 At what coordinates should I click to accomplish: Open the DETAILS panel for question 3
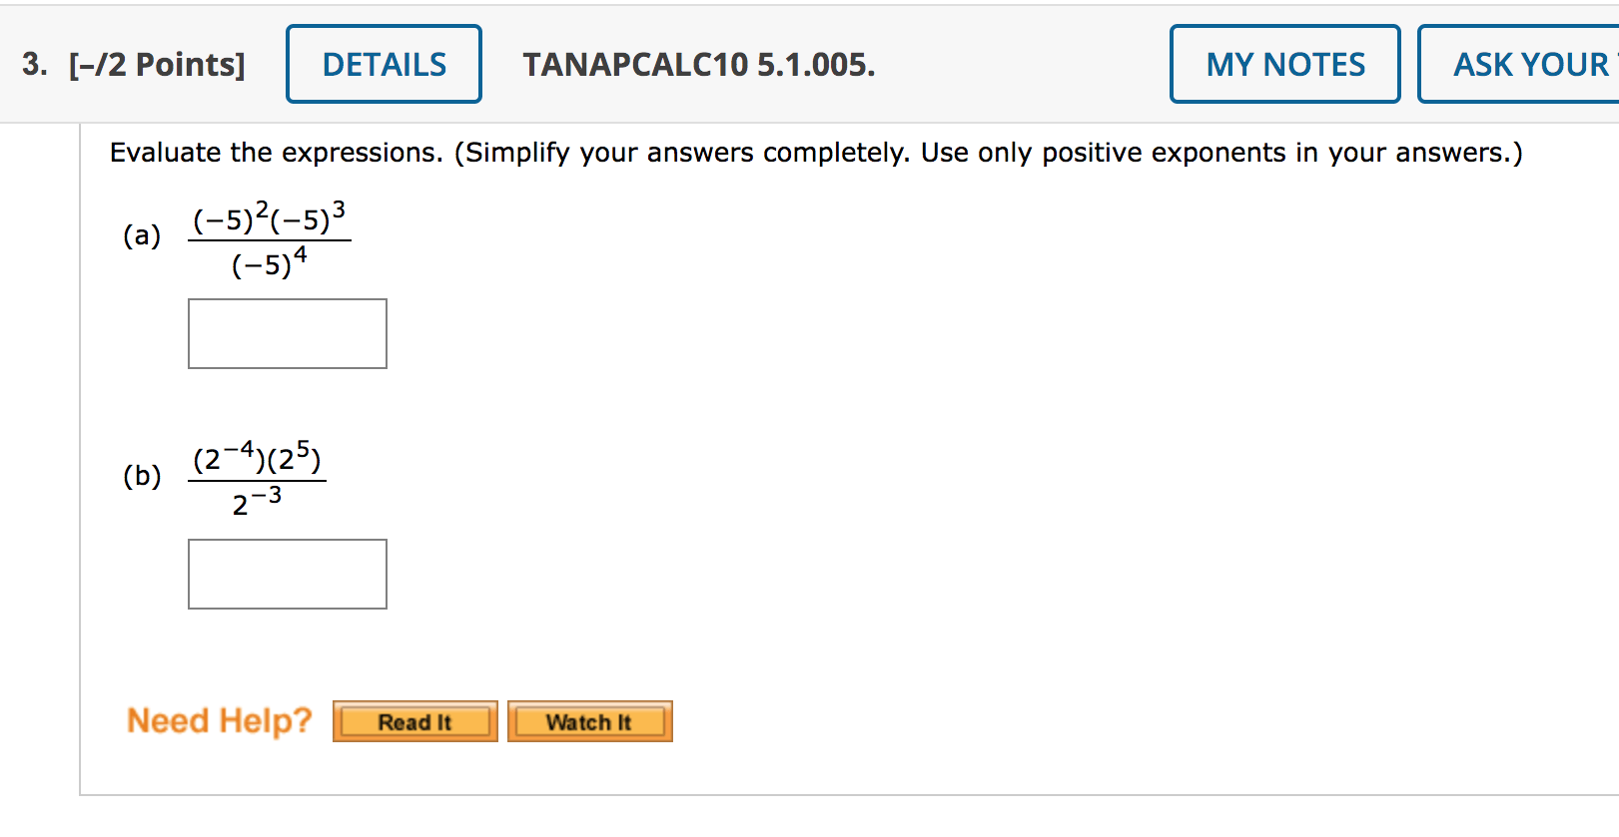(384, 63)
